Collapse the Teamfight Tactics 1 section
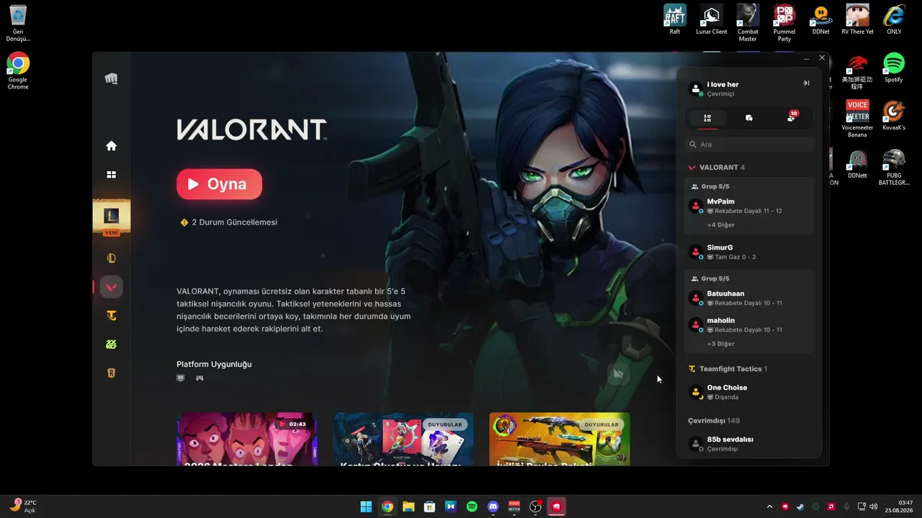Screen dimensions: 922x518 (728, 369)
